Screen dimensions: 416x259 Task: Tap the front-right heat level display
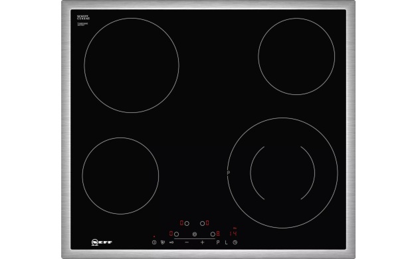point(218,234)
